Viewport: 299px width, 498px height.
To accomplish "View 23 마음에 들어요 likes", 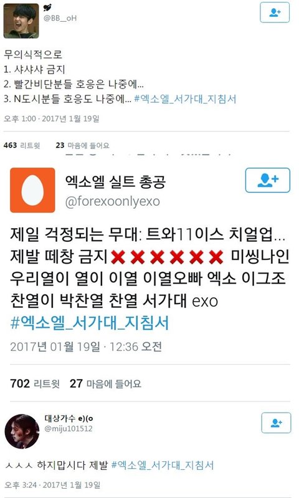I will pyautogui.click(x=82, y=145).
